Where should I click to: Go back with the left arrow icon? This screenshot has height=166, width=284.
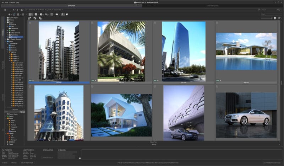pyautogui.click(x=13, y=10)
